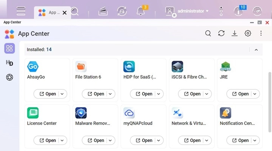The width and height of the screenshot is (272, 151).
Task: Open the desktop search magnifier icon
Action: point(74,11)
